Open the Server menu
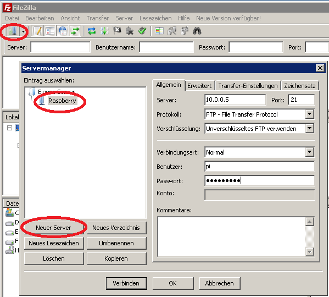This screenshot has height=297, width=329. tap(124, 18)
